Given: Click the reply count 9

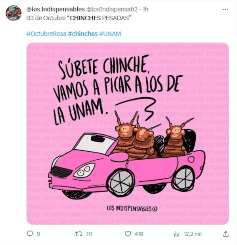Looking at the screenshot, I should coord(38,234).
